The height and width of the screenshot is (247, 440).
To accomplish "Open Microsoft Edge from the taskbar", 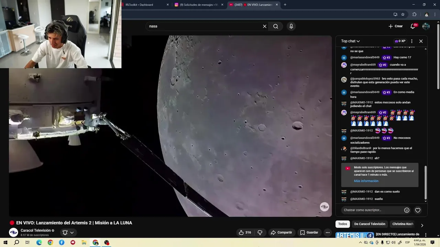I will coord(39,243).
